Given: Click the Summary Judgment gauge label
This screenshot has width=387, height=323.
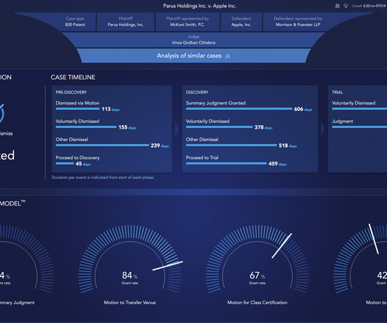Looking at the screenshot, I should pos(17,303).
